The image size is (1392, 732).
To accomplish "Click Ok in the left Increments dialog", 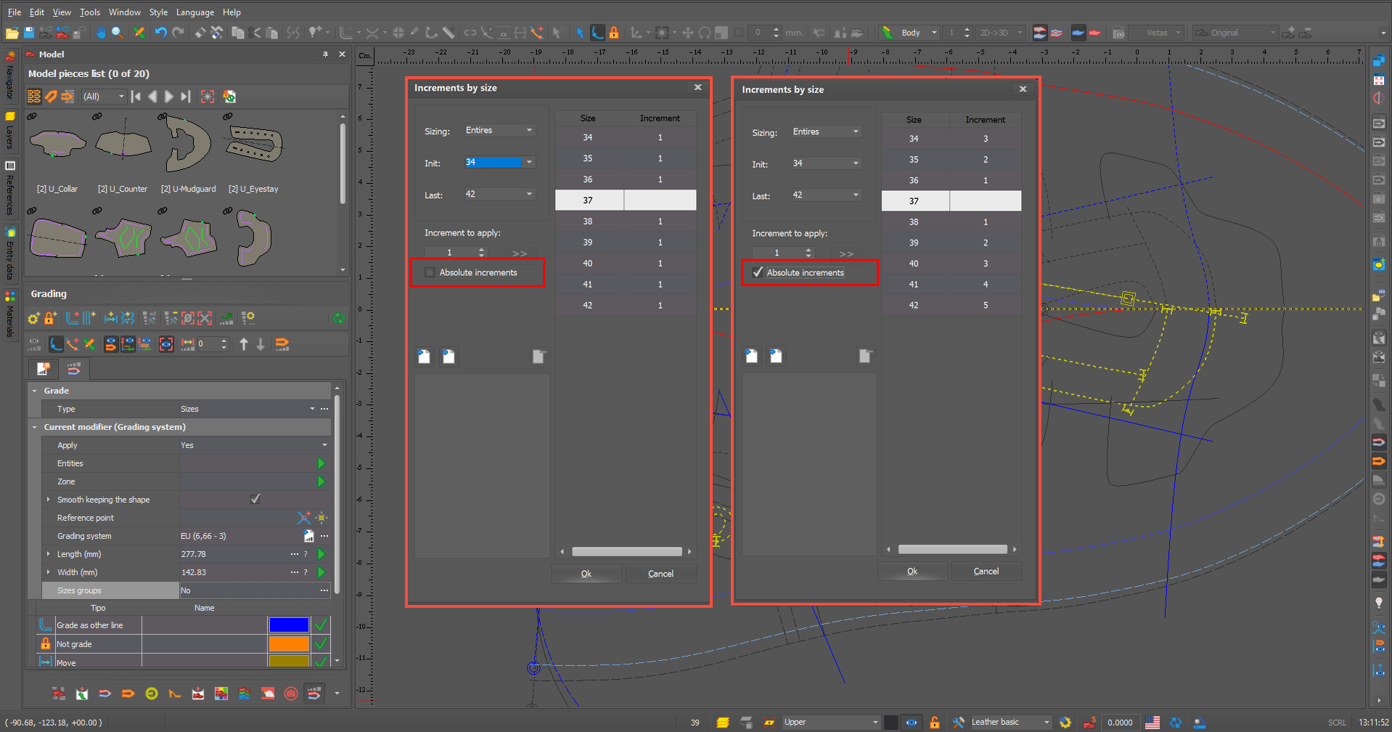I will 586,574.
